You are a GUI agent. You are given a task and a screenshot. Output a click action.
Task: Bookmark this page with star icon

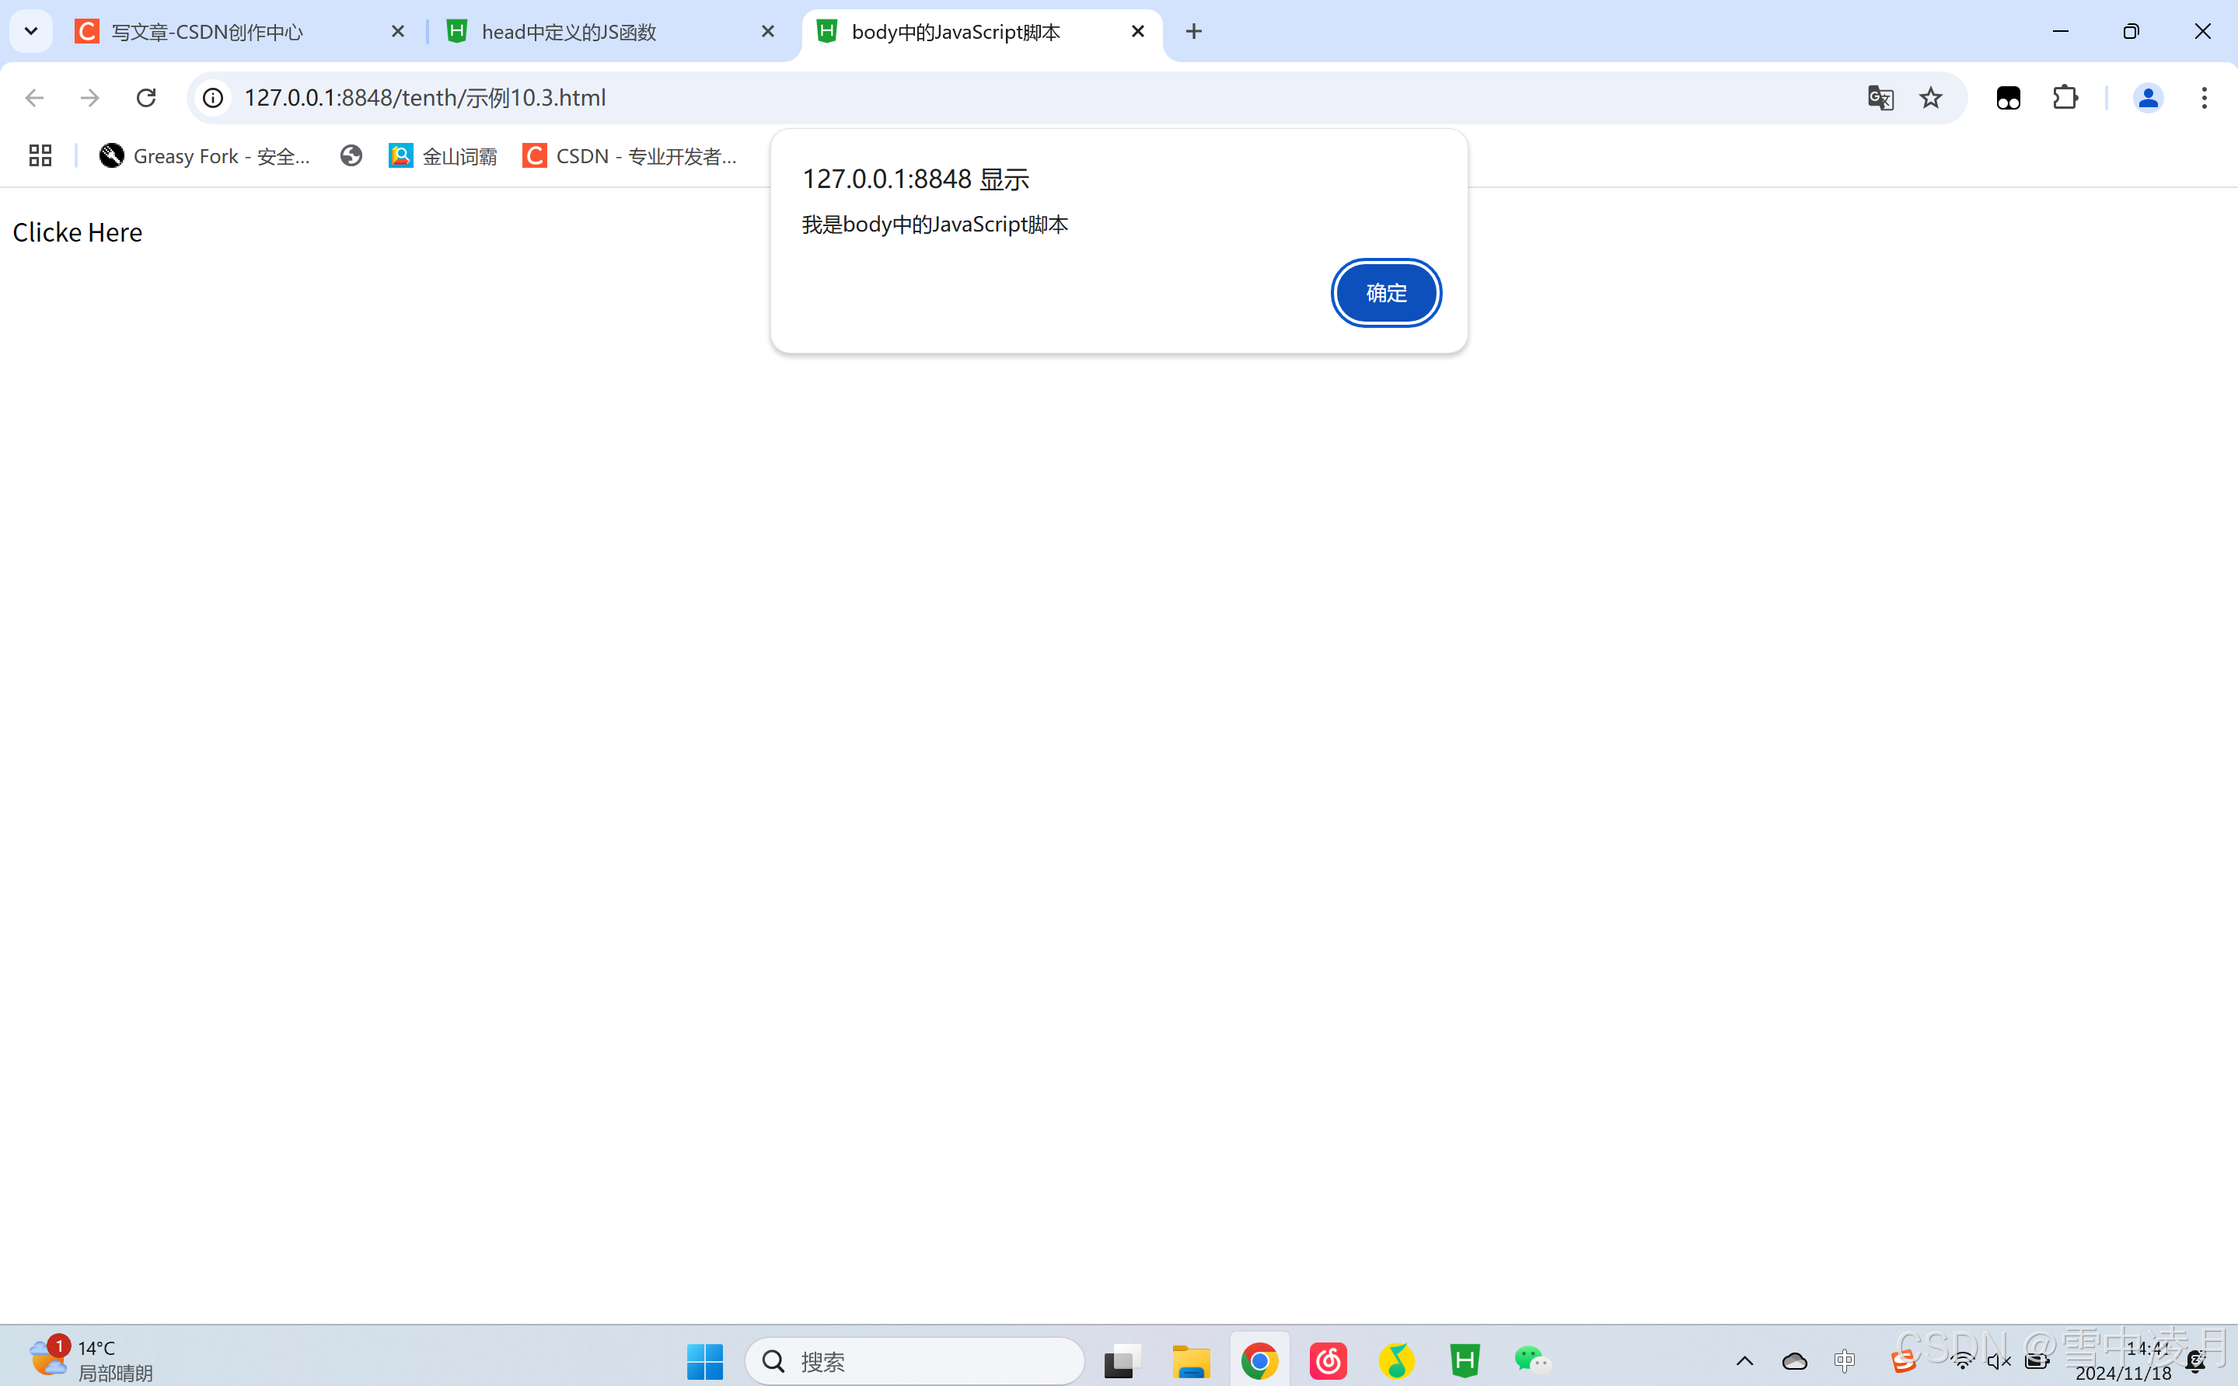[x=1930, y=98]
